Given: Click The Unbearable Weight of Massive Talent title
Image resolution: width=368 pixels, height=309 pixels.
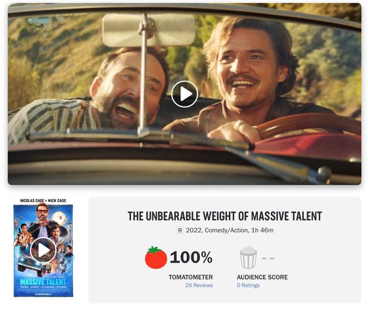Looking at the screenshot, I should click(225, 216).
